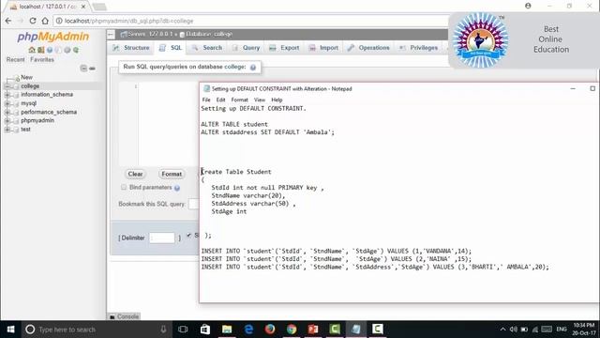Expand information_schema database node
Screen dimensions: 600x338
(x=7, y=95)
